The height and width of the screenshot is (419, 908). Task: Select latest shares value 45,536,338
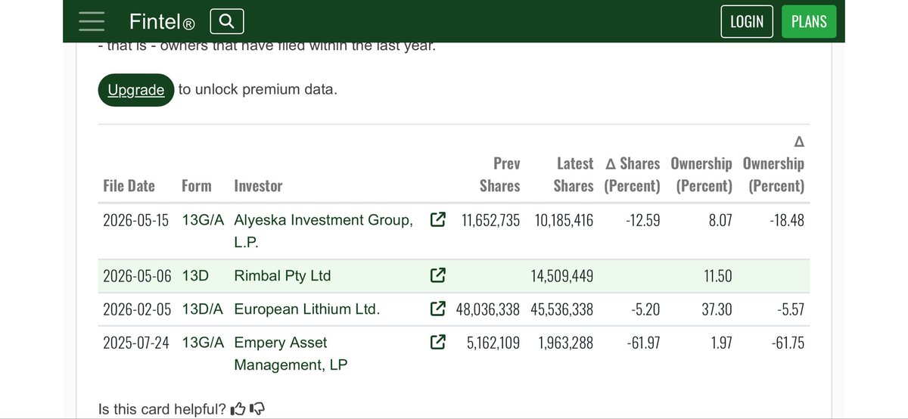[x=562, y=309]
